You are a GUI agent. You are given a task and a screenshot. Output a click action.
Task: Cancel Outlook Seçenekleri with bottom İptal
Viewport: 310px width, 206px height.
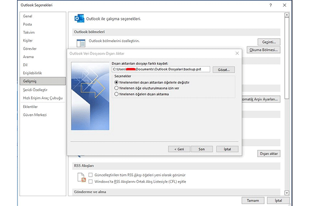278,200
